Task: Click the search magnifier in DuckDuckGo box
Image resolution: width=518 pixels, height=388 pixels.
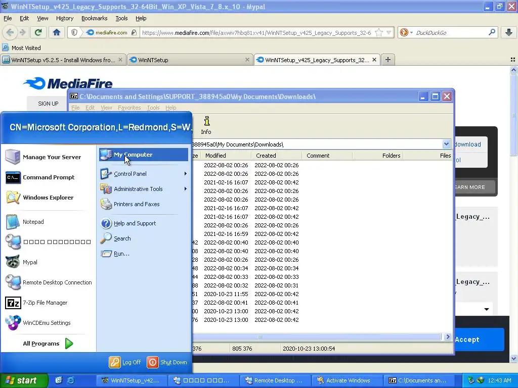Action: click(492, 32)
